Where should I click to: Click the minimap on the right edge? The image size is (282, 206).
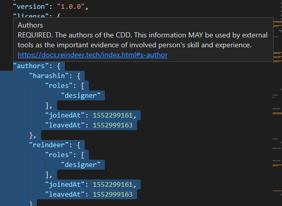coord(277,103)
